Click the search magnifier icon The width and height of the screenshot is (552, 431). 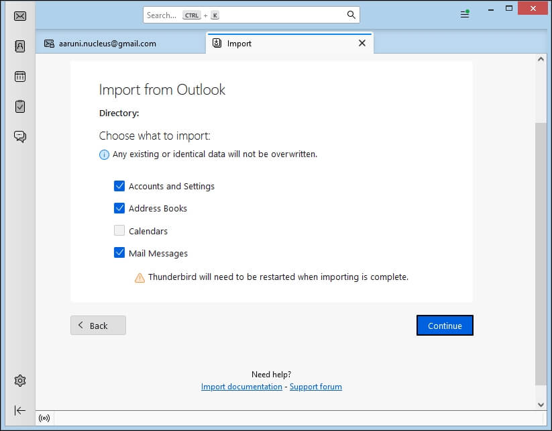pyautogui.click(x=351, y=15)
